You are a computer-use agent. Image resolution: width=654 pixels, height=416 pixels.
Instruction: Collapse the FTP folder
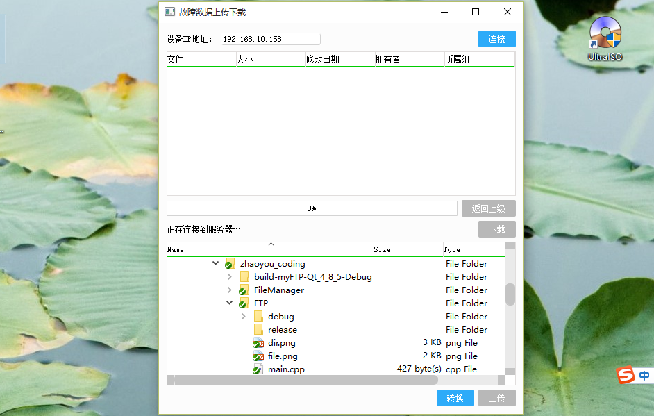pyautogui.click(x=229, y=303)
